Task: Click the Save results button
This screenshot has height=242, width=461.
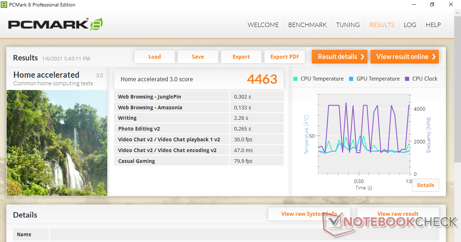Action: click(198, 57)
